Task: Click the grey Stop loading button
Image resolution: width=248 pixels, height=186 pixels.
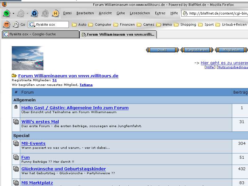Action: (45, 13)
